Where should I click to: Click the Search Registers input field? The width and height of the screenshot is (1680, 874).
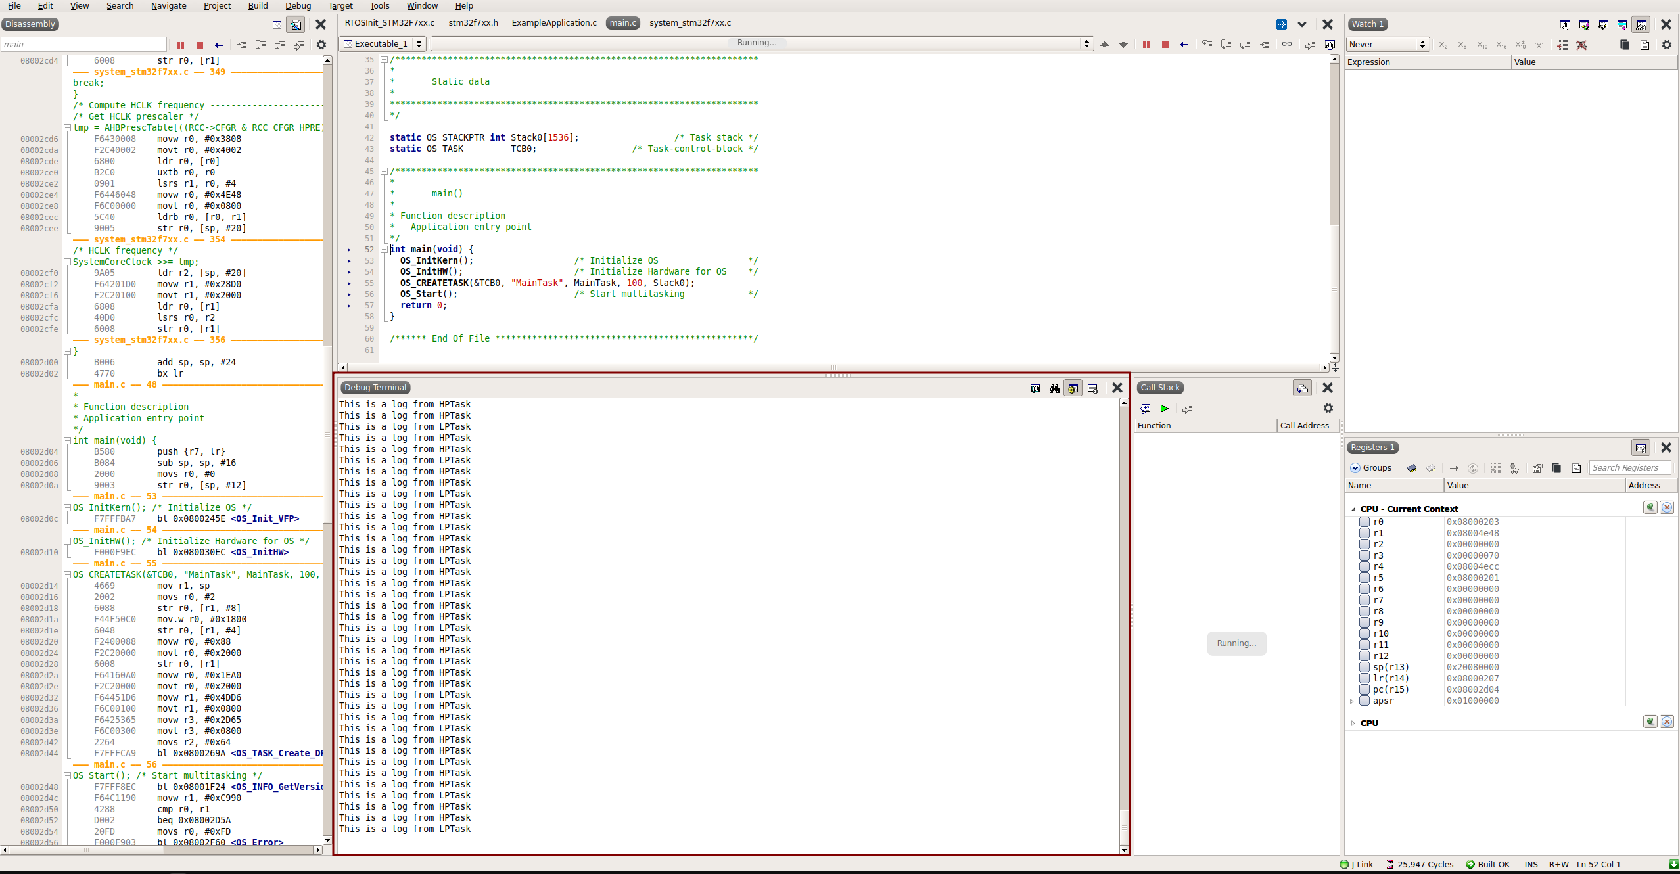pos(1629,468)
